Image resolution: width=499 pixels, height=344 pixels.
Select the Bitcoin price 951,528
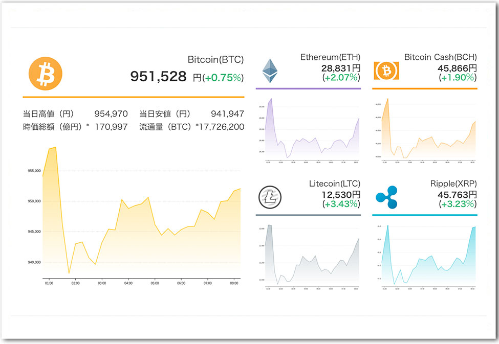(x=158, y=77)
